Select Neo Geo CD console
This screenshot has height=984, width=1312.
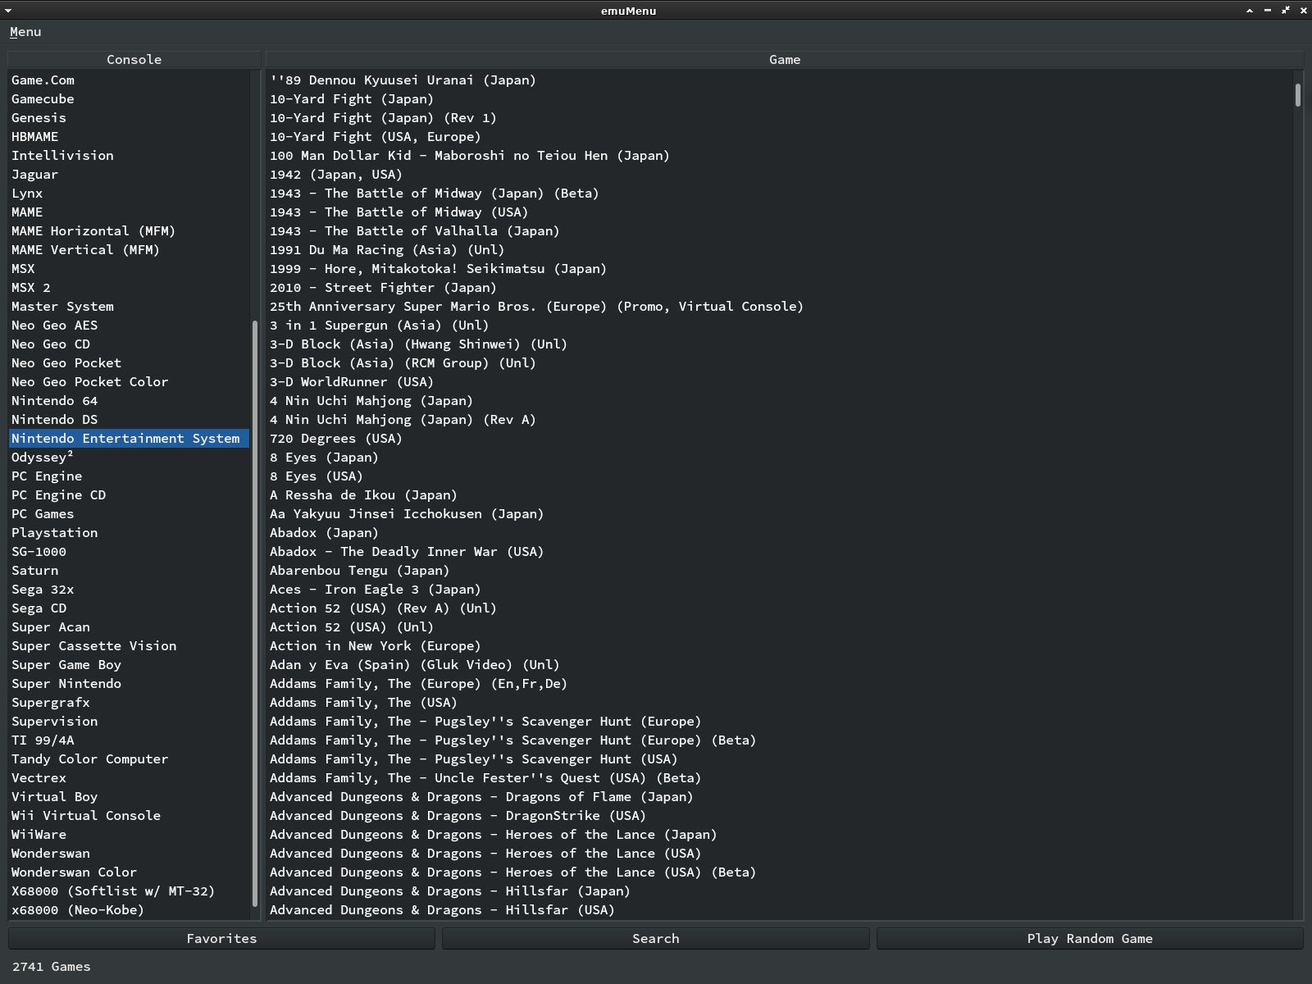[129, 344]
